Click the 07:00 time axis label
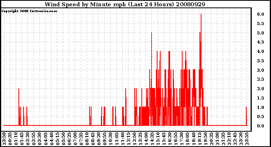 (x=75, y=139)
